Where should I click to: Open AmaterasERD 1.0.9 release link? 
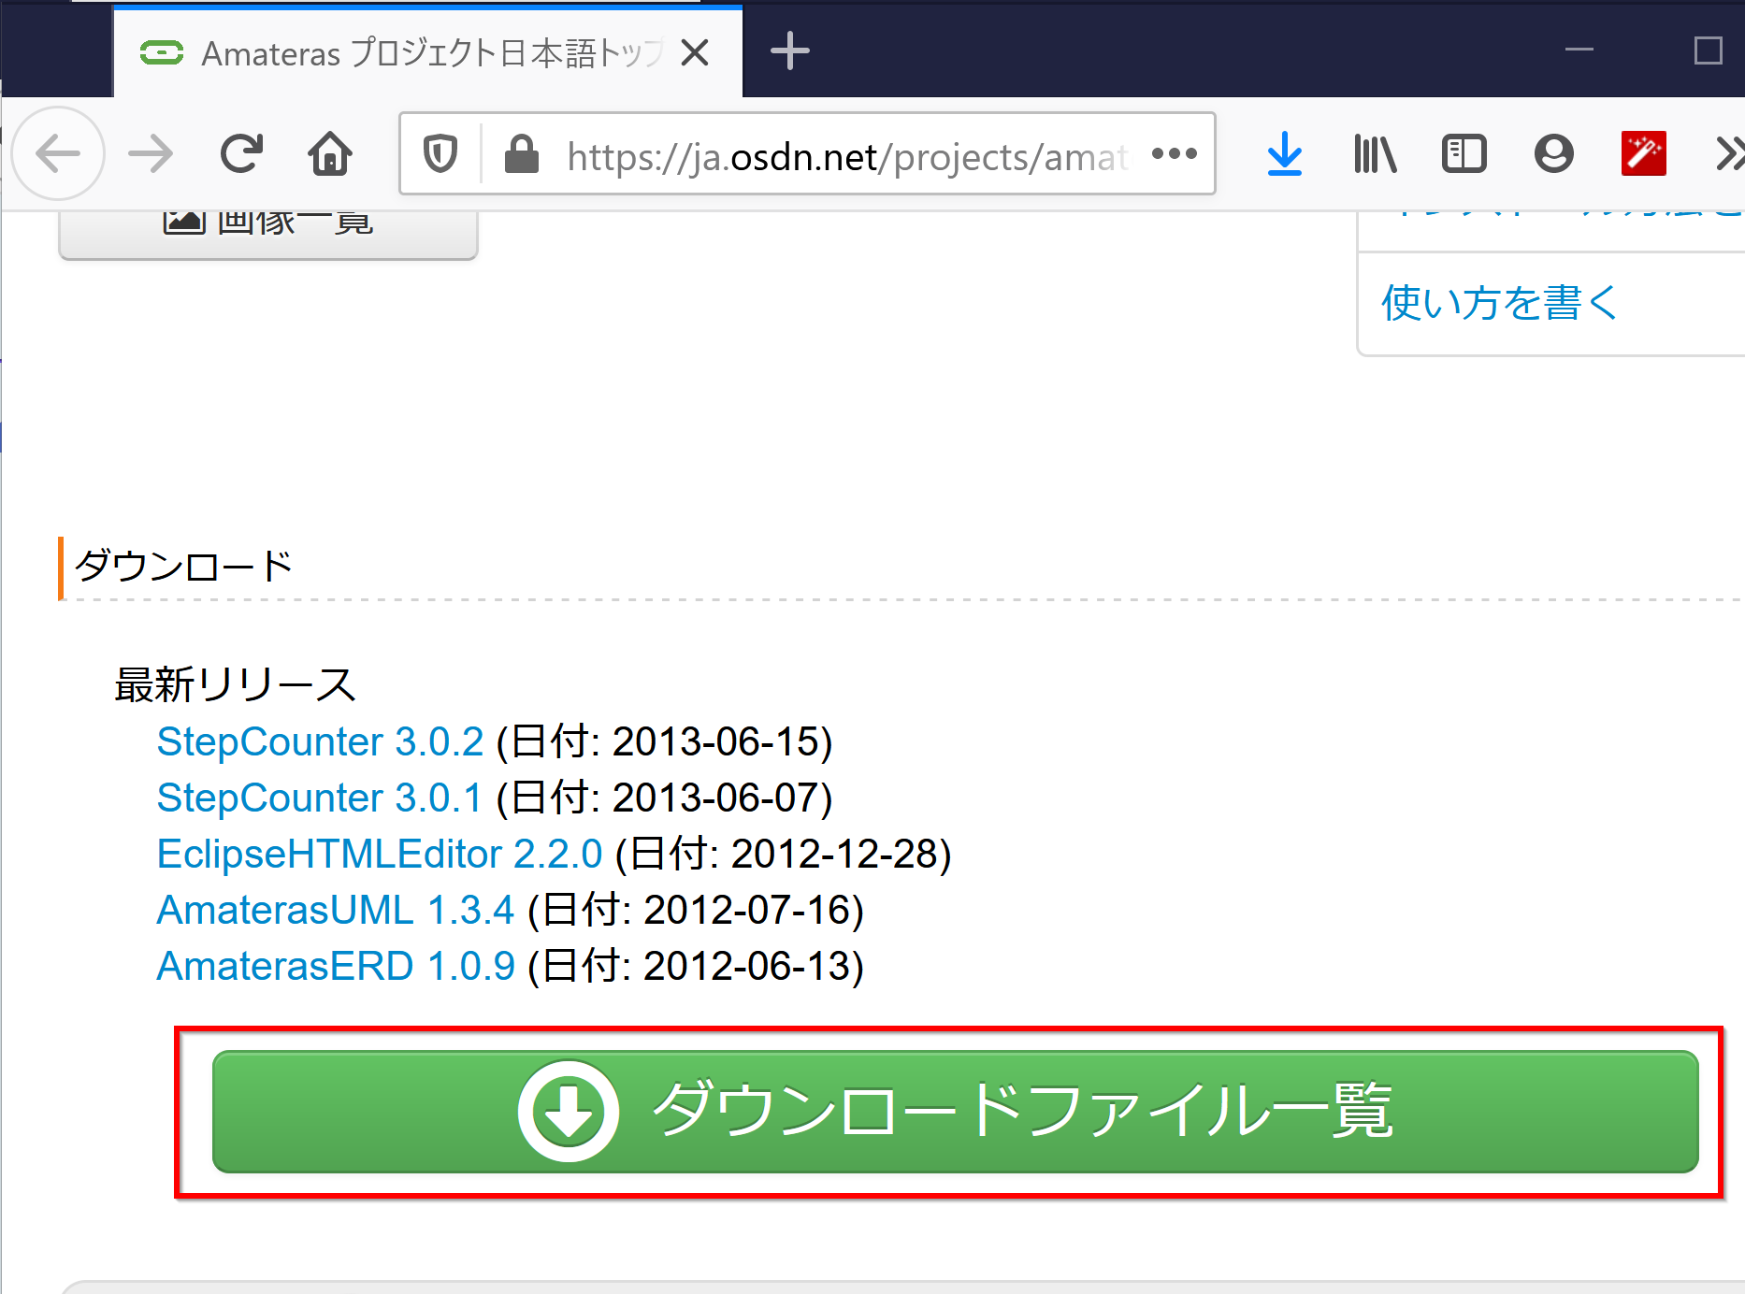[x=336, y=966]
